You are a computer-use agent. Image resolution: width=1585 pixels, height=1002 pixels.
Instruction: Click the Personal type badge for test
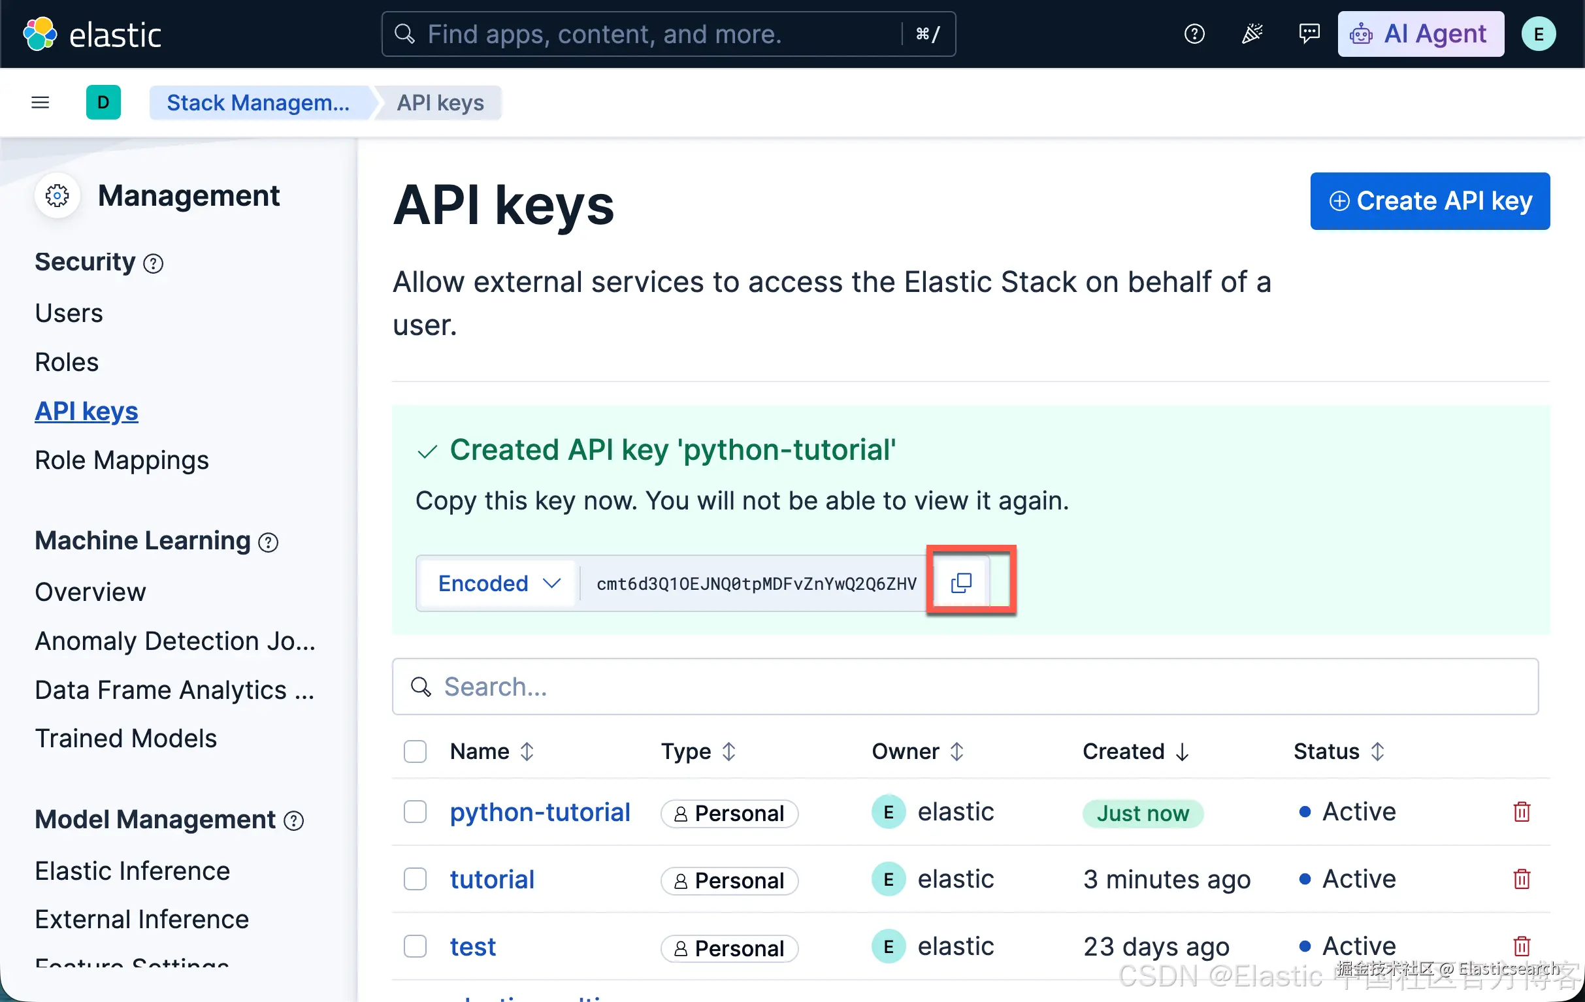(x=729, y=948)
